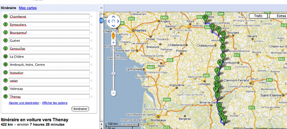Pan map down with arrow control

tap(113, 26)
